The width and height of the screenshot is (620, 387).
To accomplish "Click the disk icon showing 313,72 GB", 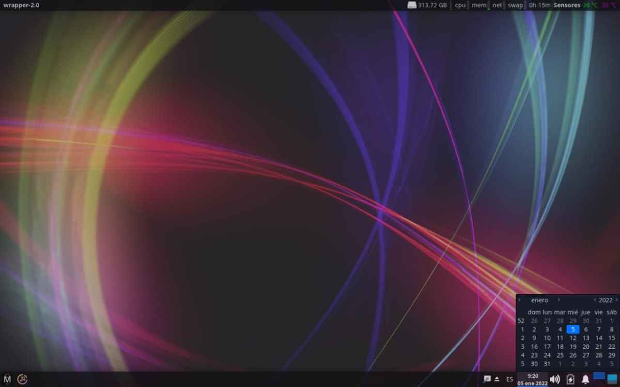I will pos(412,5).
